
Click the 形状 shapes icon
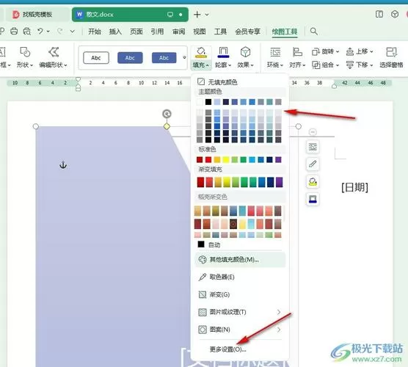(25, 52)
